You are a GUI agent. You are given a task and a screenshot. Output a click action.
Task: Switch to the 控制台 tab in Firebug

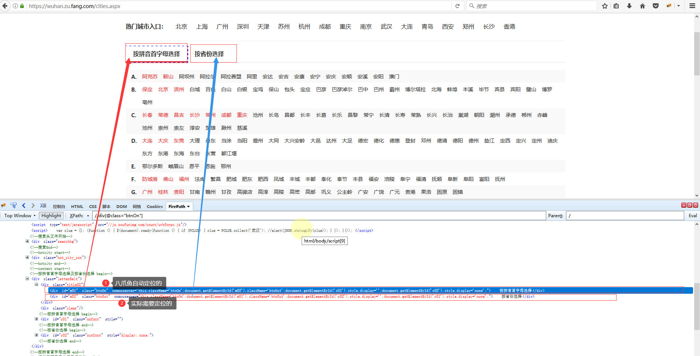coord(59,207)
